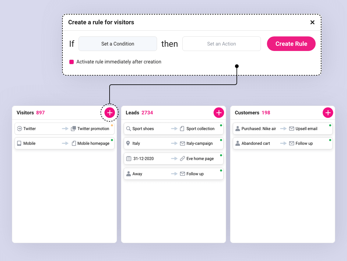The image size is (347, 261).
Task: Select the Eve home page action text
Action: [x=200, y=158]
